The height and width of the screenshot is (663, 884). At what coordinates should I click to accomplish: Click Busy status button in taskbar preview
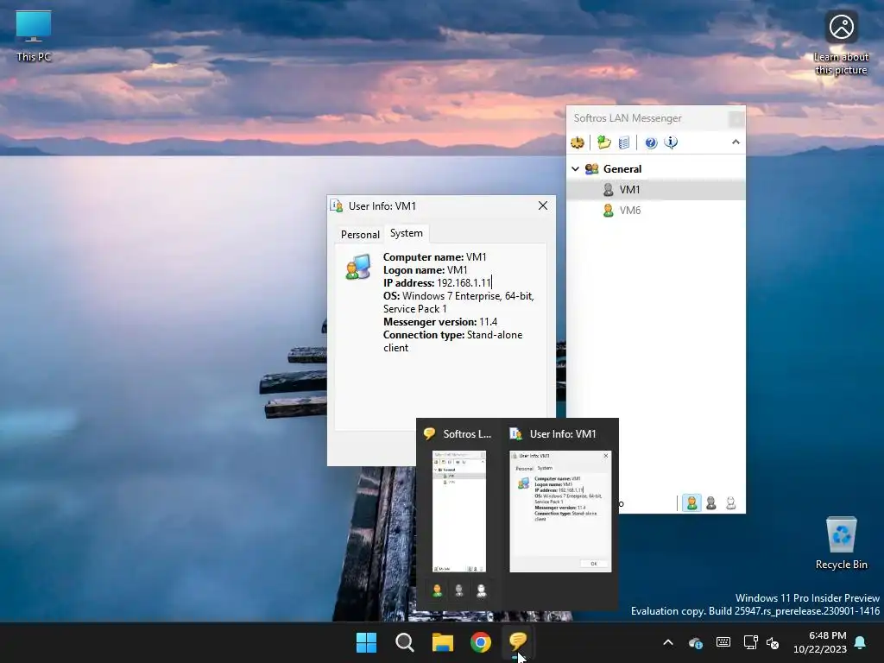point(459,590)
